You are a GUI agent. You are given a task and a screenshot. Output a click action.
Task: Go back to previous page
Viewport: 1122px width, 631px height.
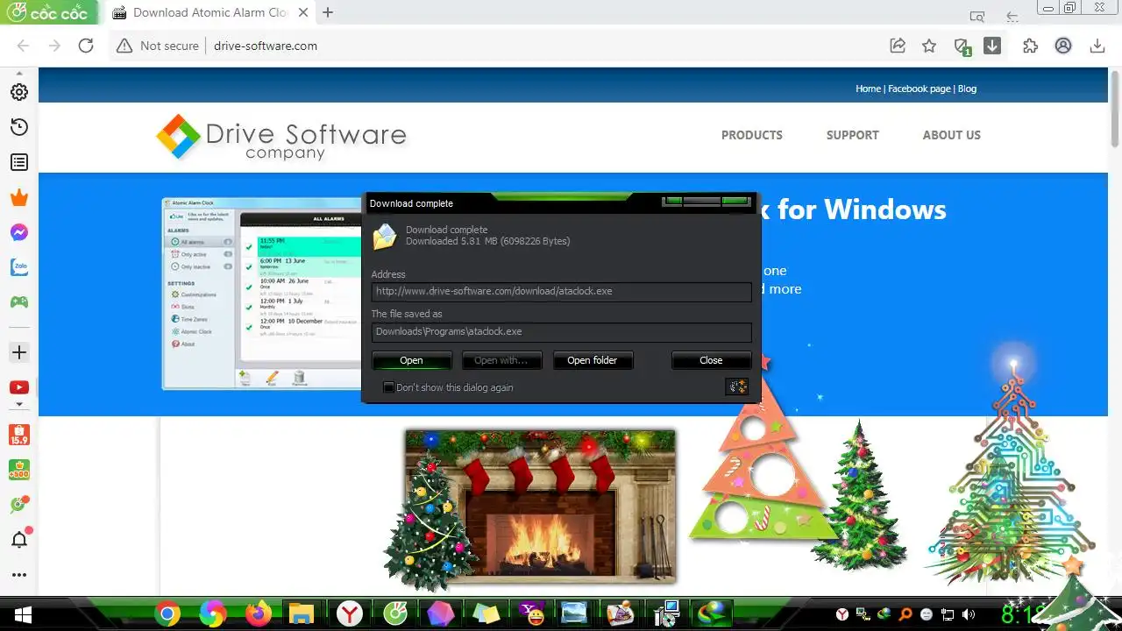coord(23,46)
